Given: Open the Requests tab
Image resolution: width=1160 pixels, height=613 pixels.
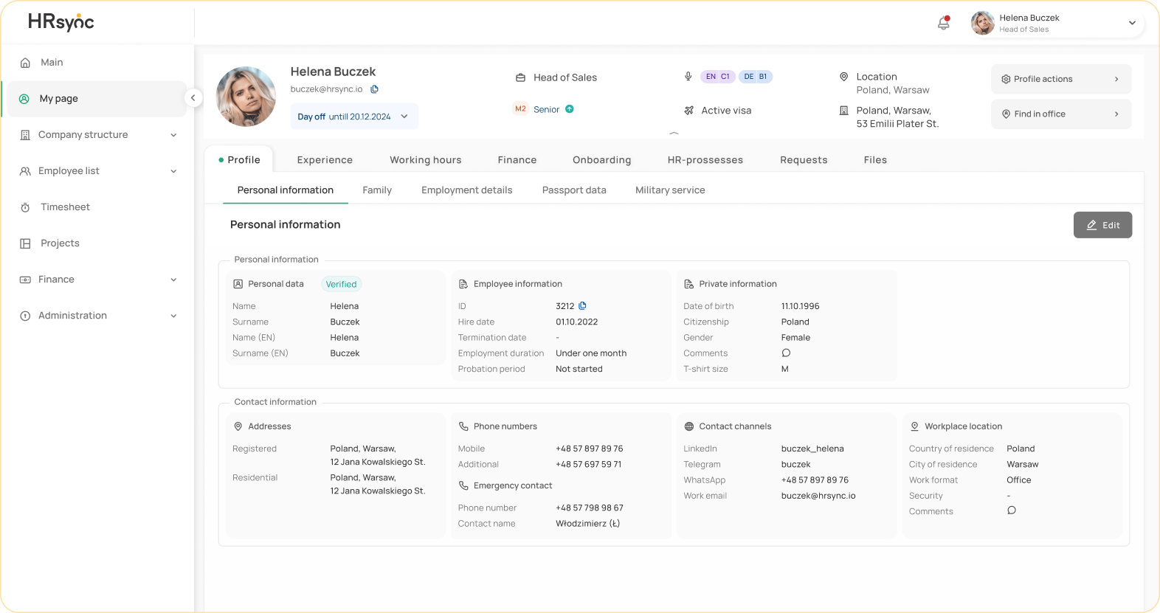Looking at the screenshot, I should pos(804,160).
